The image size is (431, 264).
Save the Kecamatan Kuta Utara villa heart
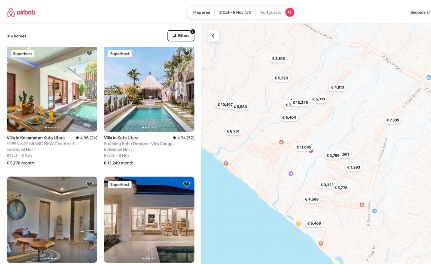(x=89, y=53)
